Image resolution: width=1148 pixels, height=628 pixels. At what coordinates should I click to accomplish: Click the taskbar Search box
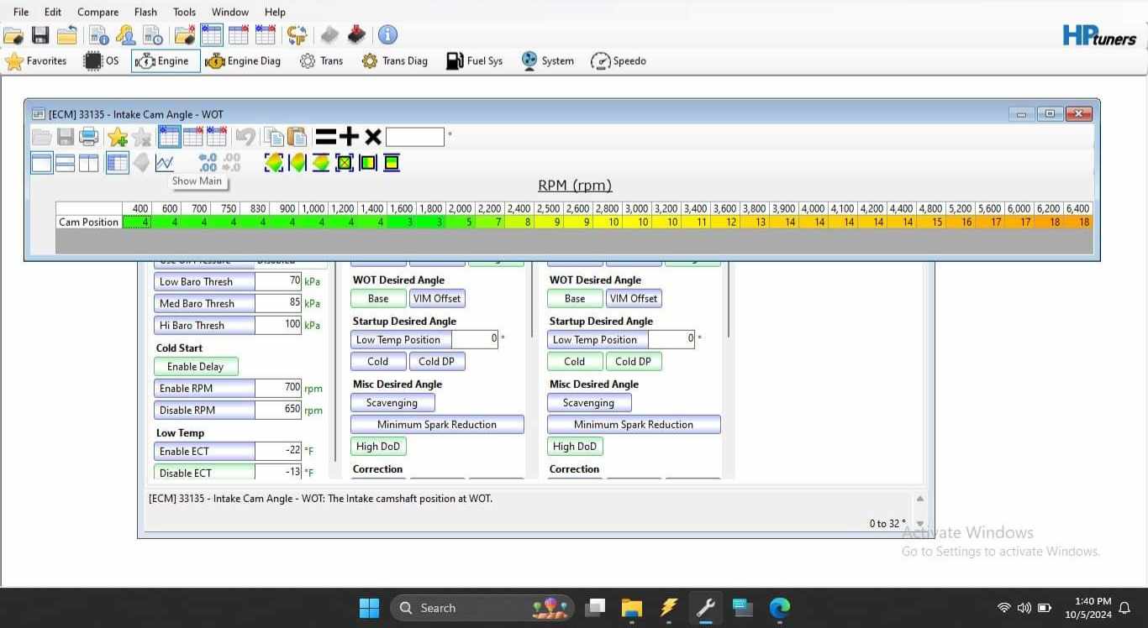click(x=483, y=608)
